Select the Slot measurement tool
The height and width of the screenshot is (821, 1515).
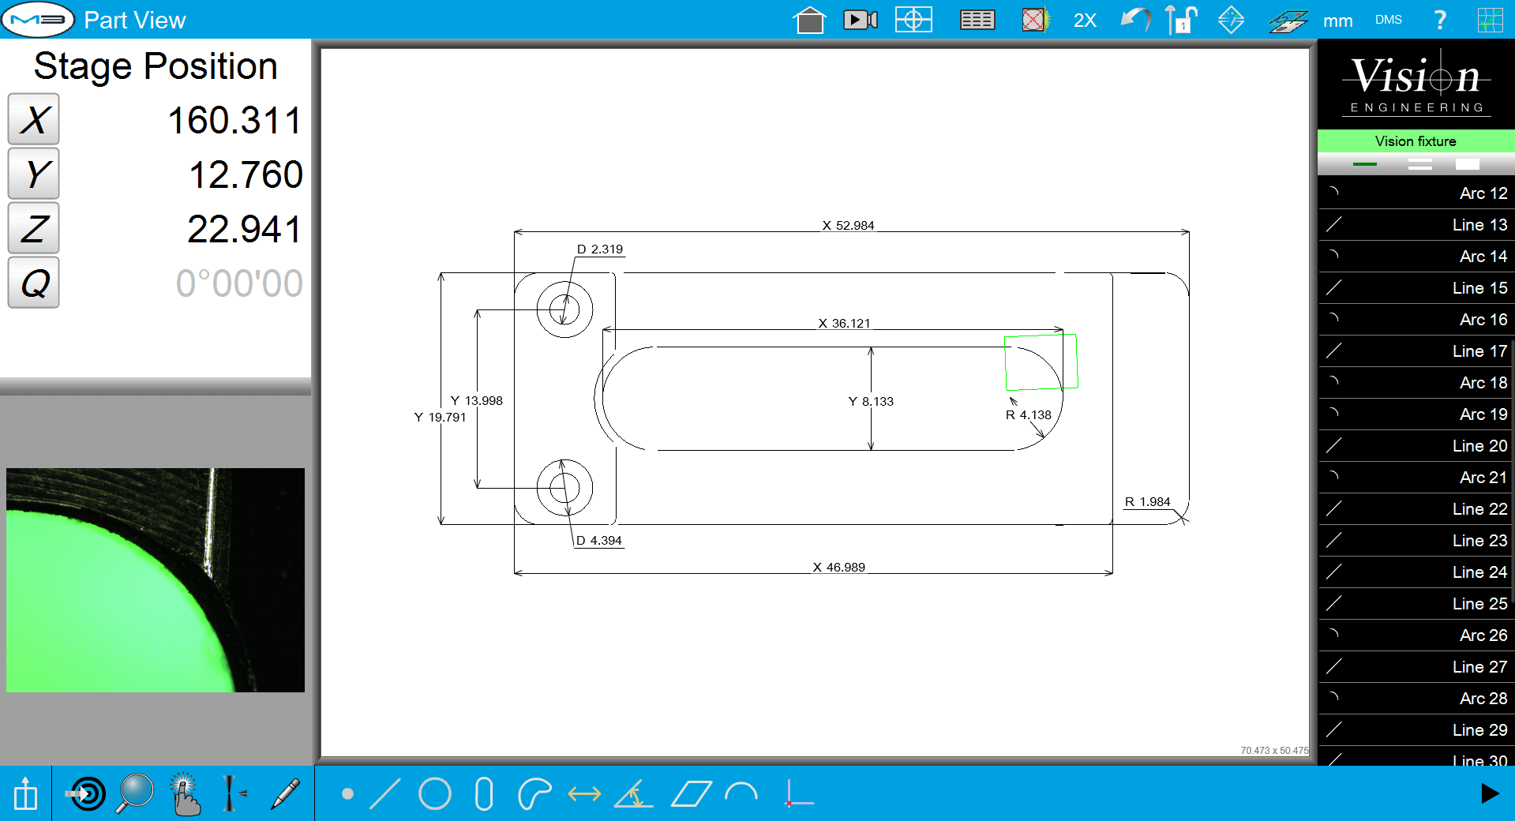point(484,795)
